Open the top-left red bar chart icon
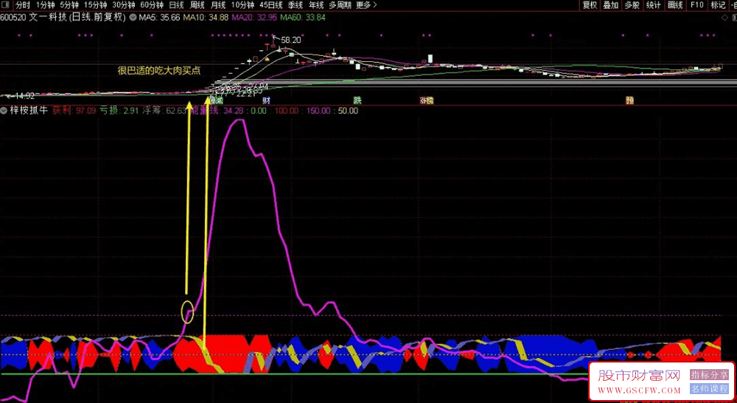Image resolution: width=737 pixels, height=403 pixels. click(6, 4)
